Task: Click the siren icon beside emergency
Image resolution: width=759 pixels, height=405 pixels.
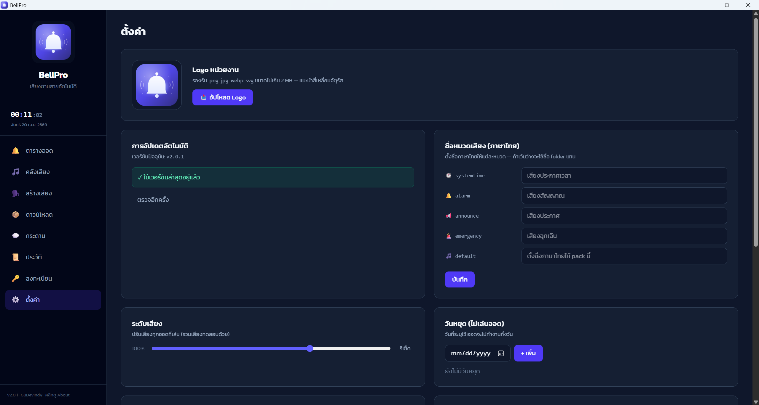Action: point(449,236)
